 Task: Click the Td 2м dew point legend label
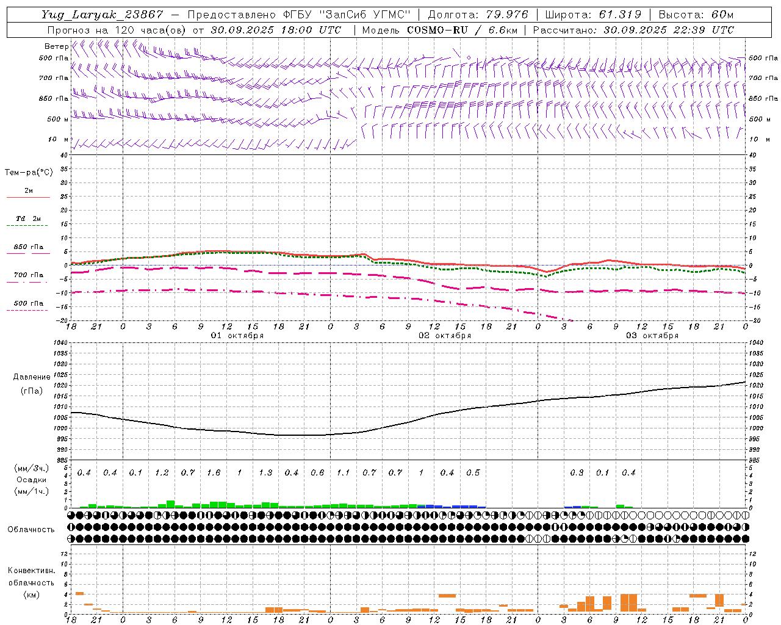pyautogui.click(x=28, y=219)
